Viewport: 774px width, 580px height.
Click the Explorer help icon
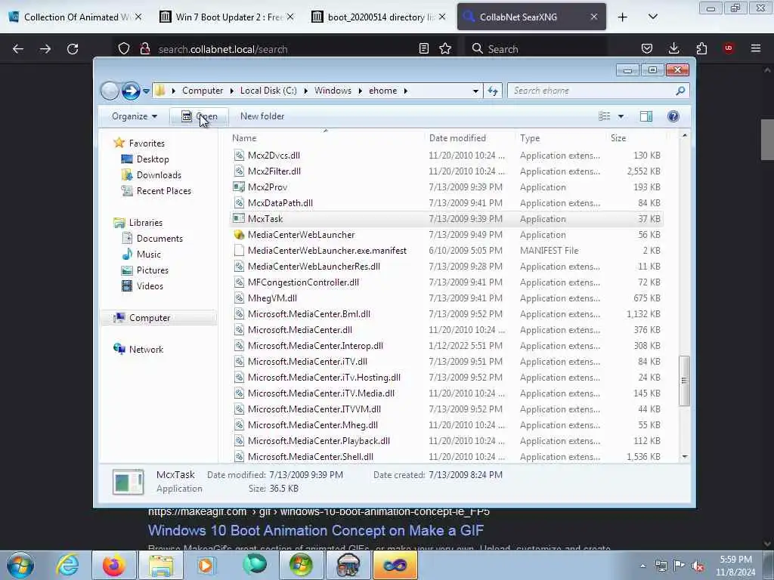click(x=673, y=116)
